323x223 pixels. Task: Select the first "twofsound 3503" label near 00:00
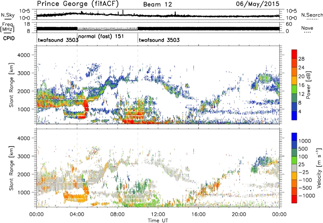(x=58, y=40)
